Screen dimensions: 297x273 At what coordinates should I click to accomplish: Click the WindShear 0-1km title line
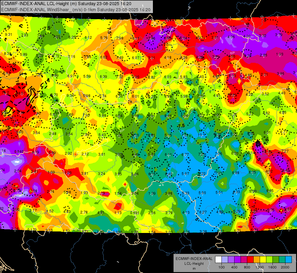point(76,10)
